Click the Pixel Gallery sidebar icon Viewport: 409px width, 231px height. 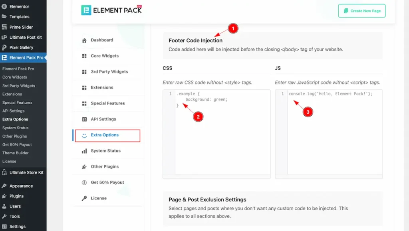click(4, 47)
